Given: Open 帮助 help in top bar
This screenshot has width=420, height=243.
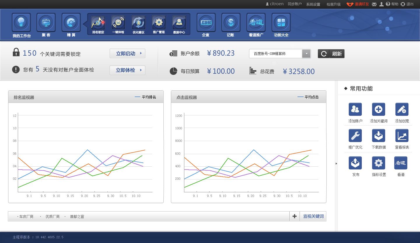Looking at the screenshot, I should pyautogui.click(x=392, y=4).
